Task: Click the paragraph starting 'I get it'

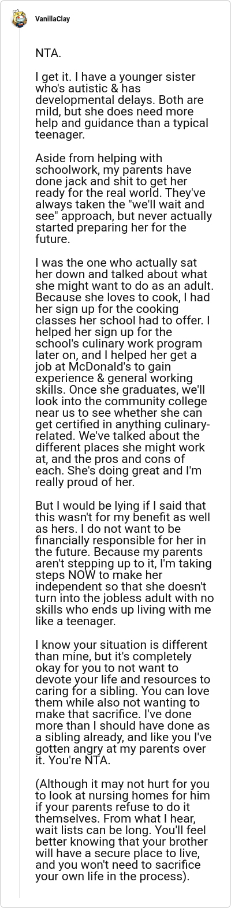Action: (x=122, y=106)
